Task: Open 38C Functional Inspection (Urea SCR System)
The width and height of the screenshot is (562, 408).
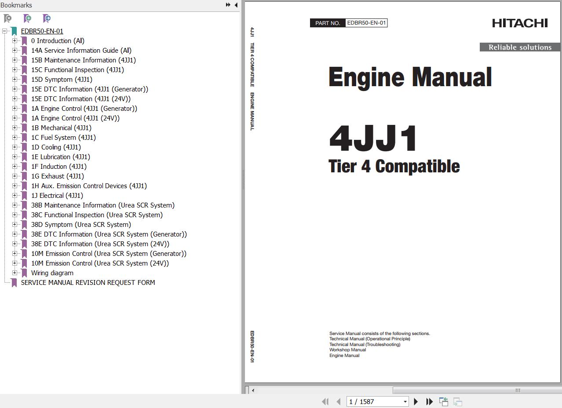Action: (97, 215)
